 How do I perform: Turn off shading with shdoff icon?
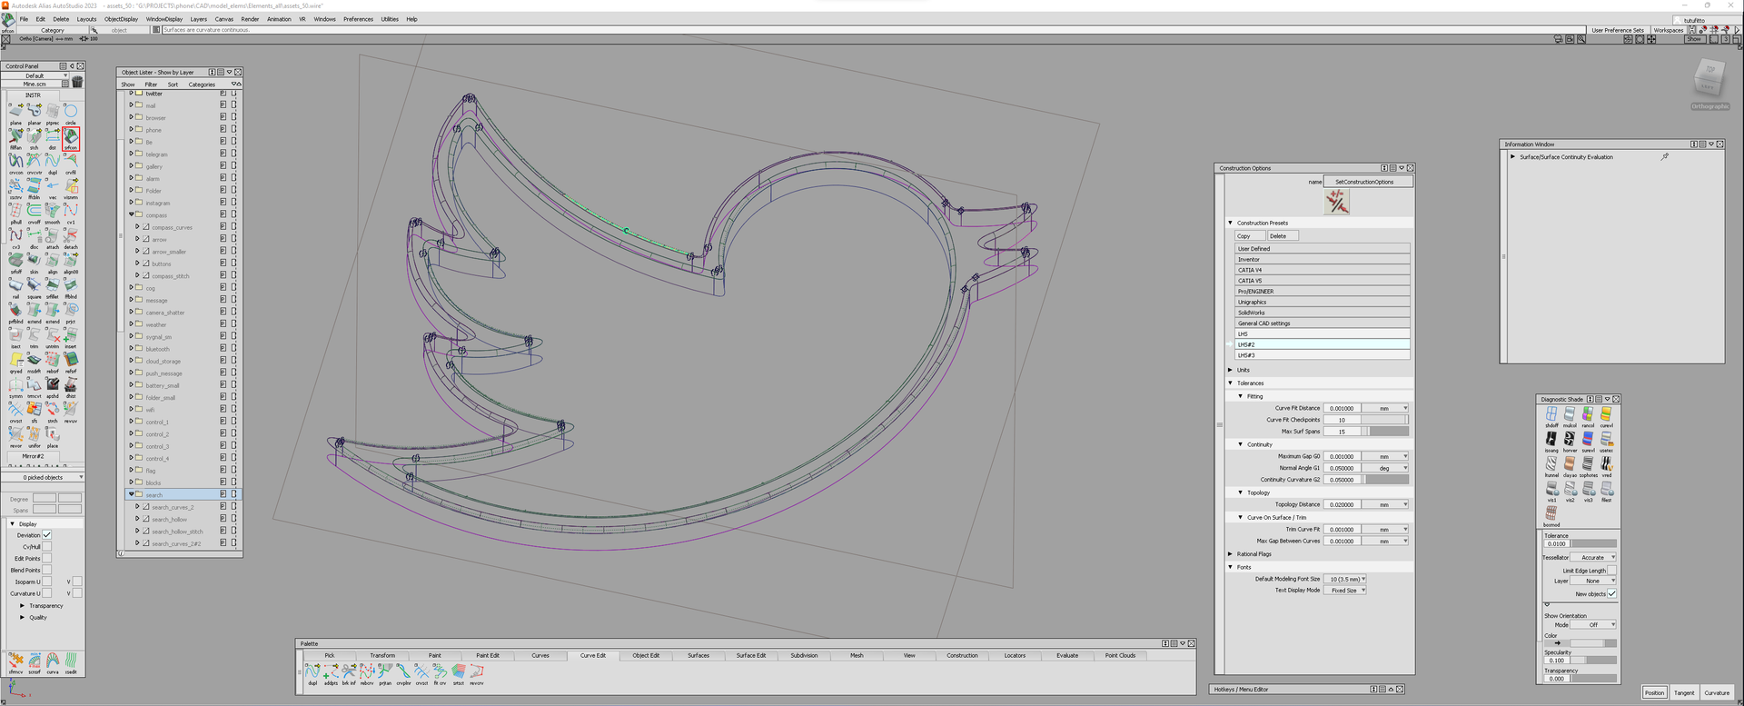pyautogui.click(x=1551, y=416)
